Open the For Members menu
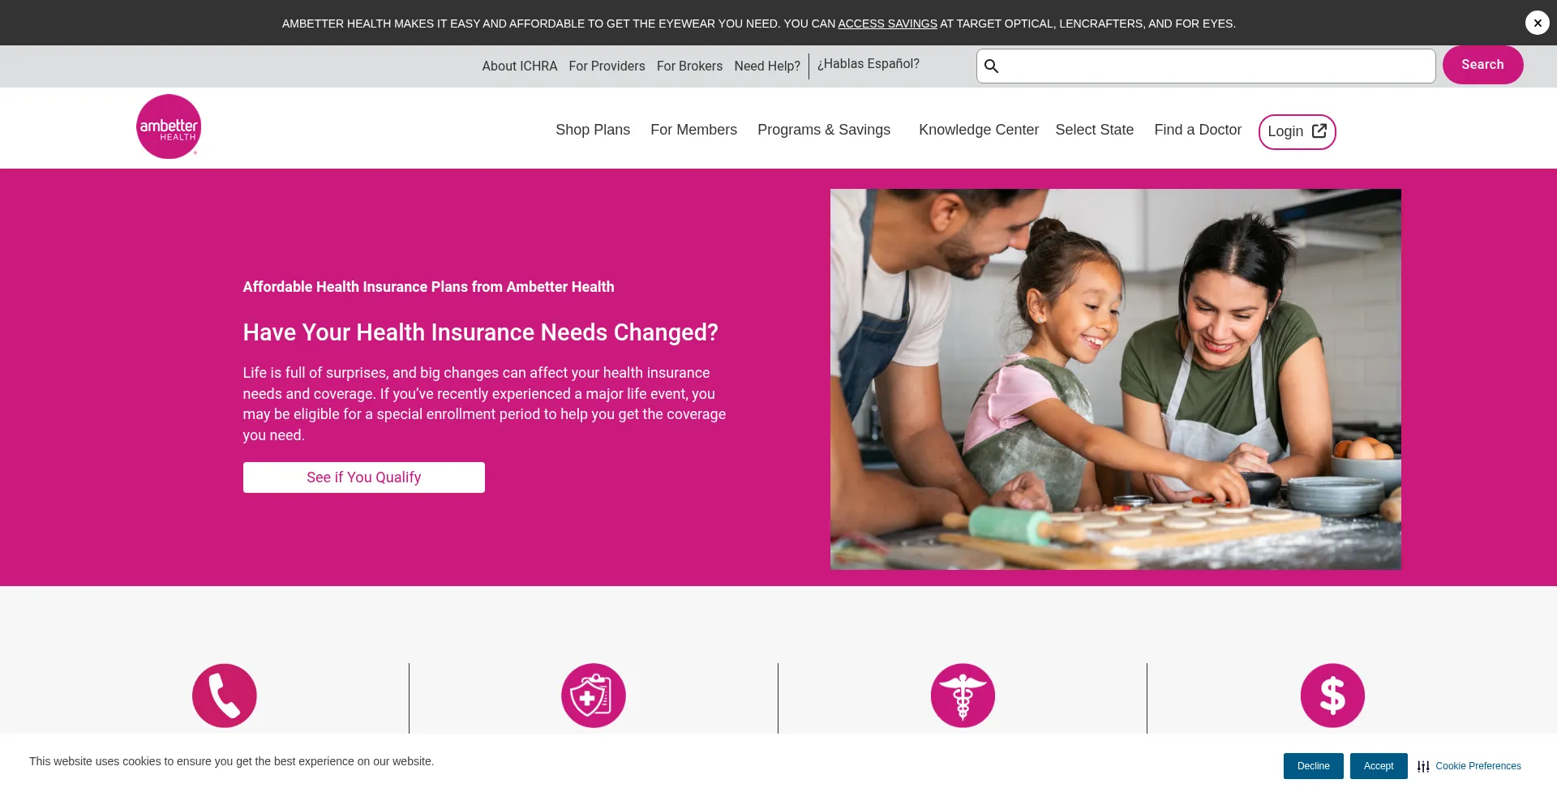 coord(693,130)
